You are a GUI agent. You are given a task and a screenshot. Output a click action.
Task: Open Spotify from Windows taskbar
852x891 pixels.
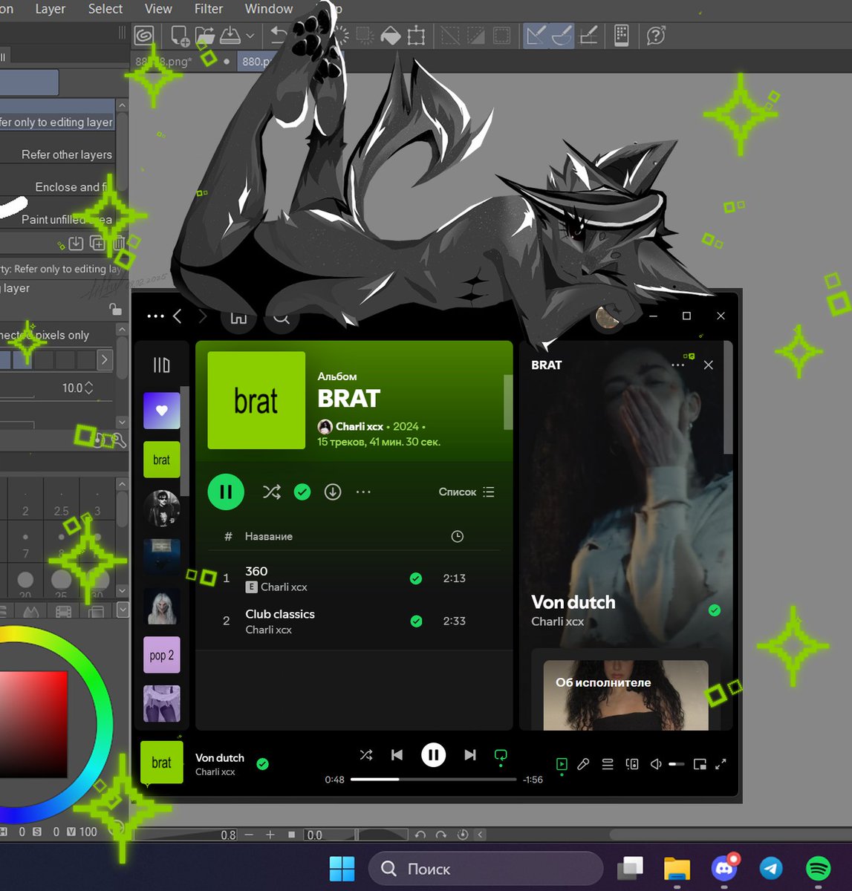click(x=818, y=868)
